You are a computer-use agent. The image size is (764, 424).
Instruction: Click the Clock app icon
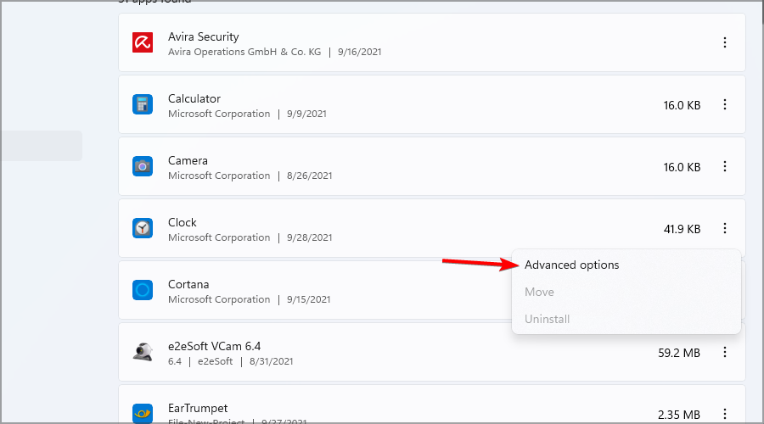143,228
